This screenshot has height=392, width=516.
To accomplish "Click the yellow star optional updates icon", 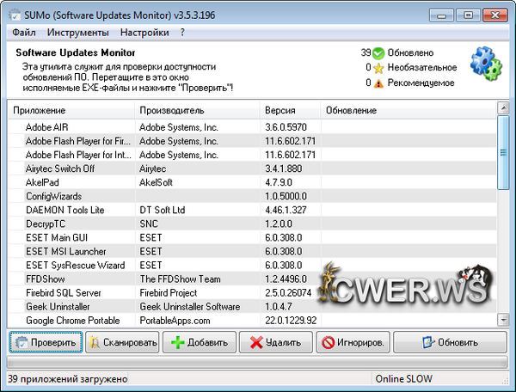I will [378, 67].
